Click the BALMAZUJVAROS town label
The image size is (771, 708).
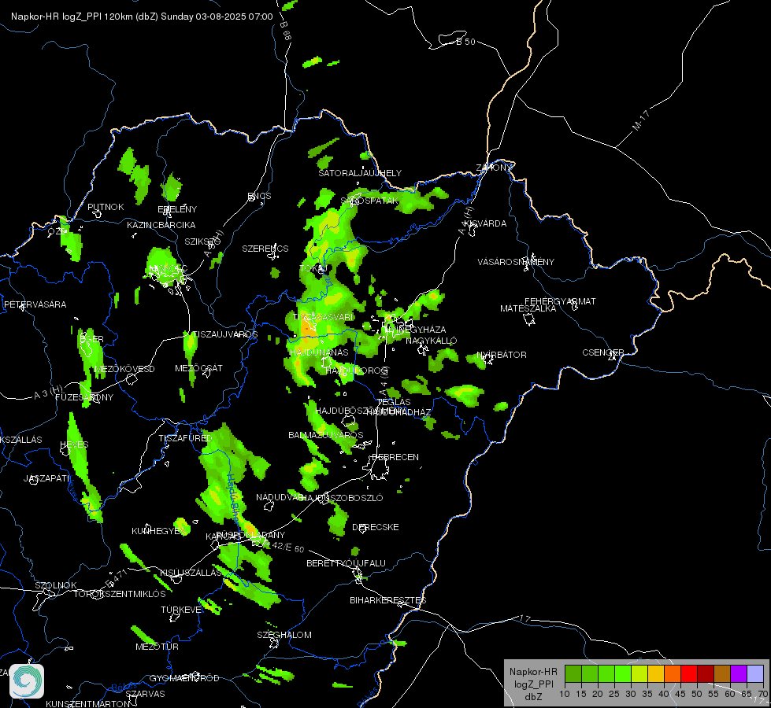pos(325,435)
